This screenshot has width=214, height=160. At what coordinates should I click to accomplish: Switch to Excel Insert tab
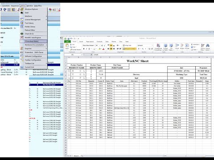click(x=81, y=42)
